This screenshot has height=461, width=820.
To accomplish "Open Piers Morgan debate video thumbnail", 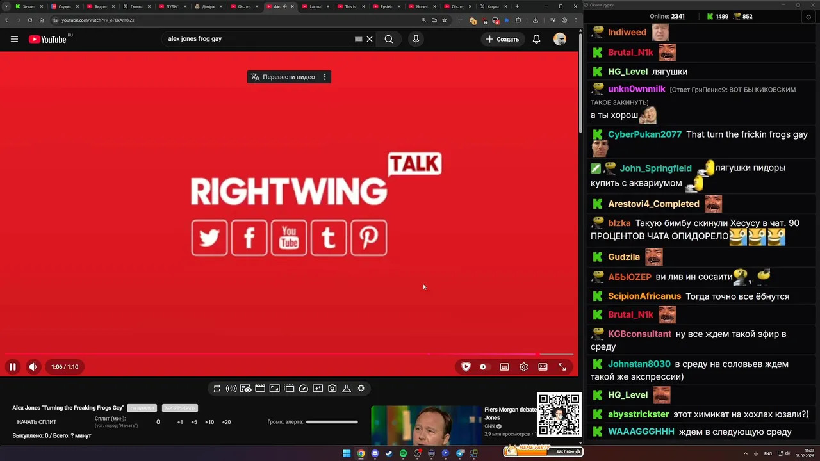I will point(426,426).
